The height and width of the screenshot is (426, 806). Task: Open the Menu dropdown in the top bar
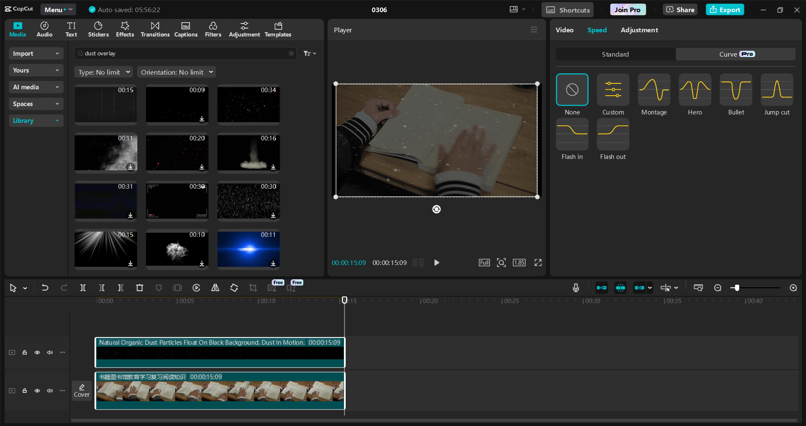[x=58, y=9]
